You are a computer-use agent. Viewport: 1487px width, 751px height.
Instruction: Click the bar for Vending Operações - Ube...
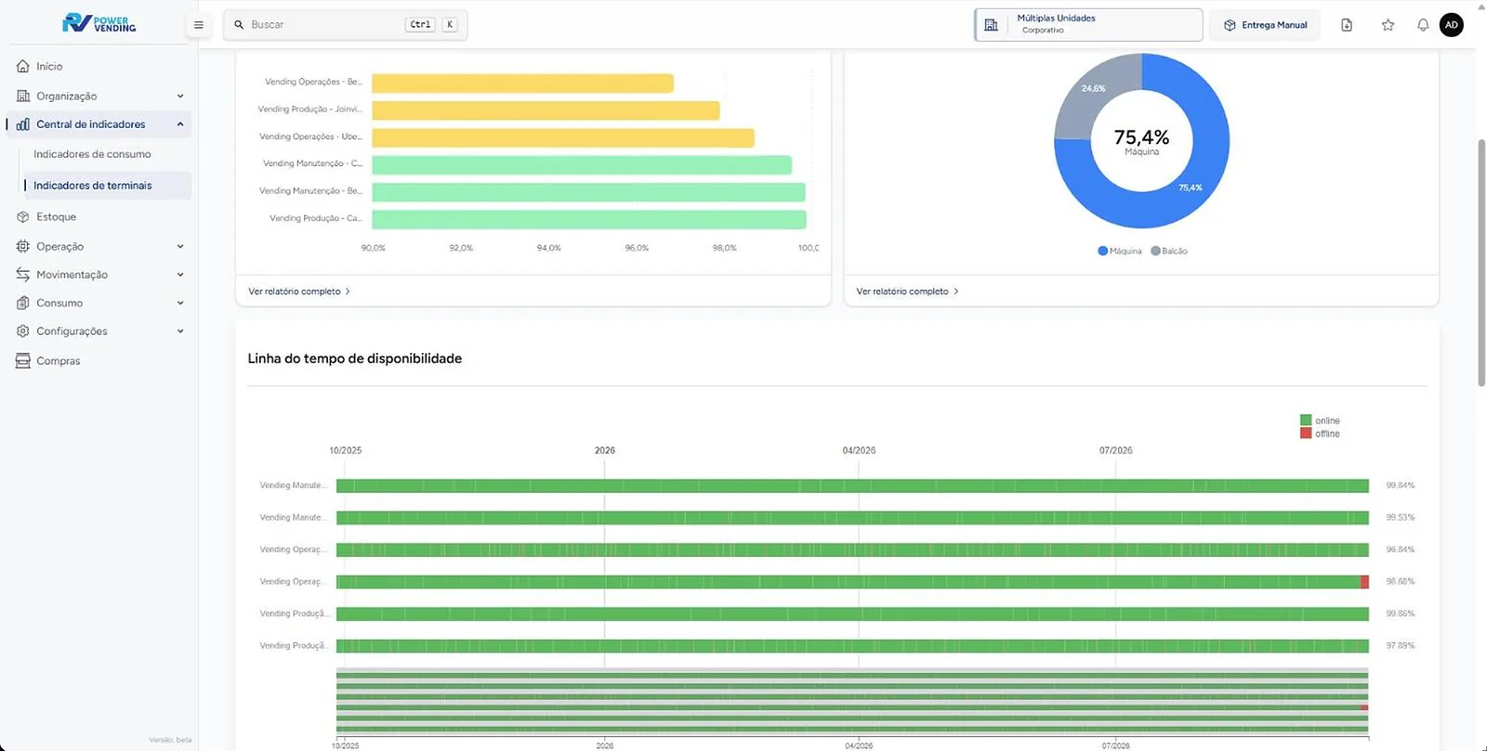point(563,138)
